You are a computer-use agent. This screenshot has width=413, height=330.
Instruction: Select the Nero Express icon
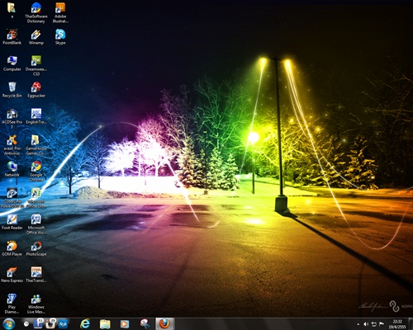pyautogui.click(x=12, y=275)
